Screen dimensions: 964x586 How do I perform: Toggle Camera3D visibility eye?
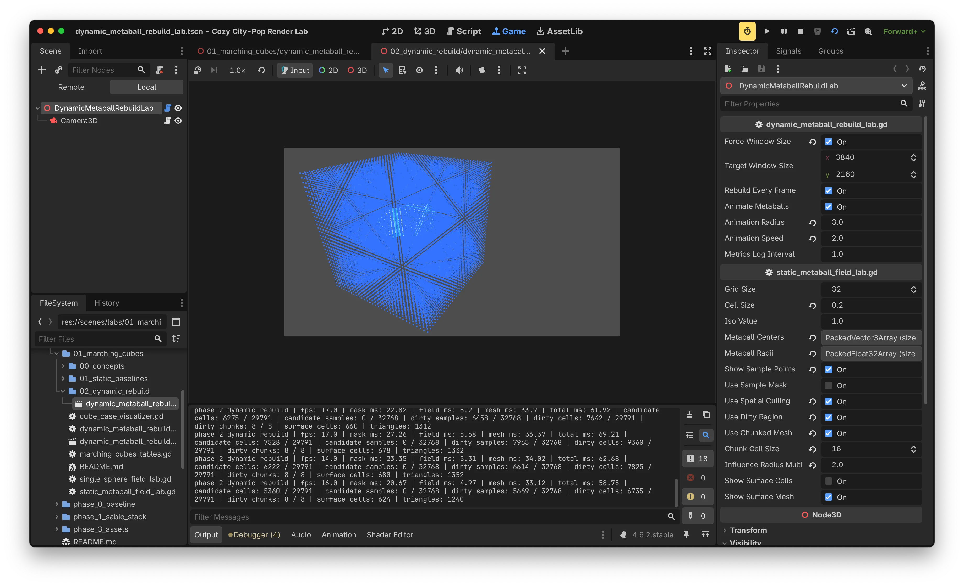pos(178,121)
